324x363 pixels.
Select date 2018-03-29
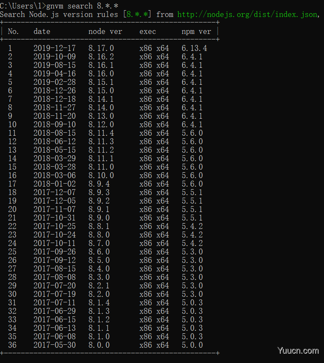(55, 159)
